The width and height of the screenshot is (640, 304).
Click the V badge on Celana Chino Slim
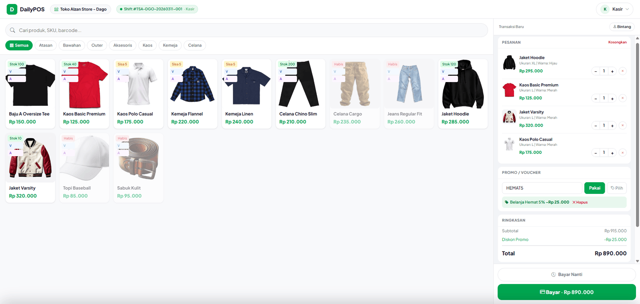(x=288, y=71)
